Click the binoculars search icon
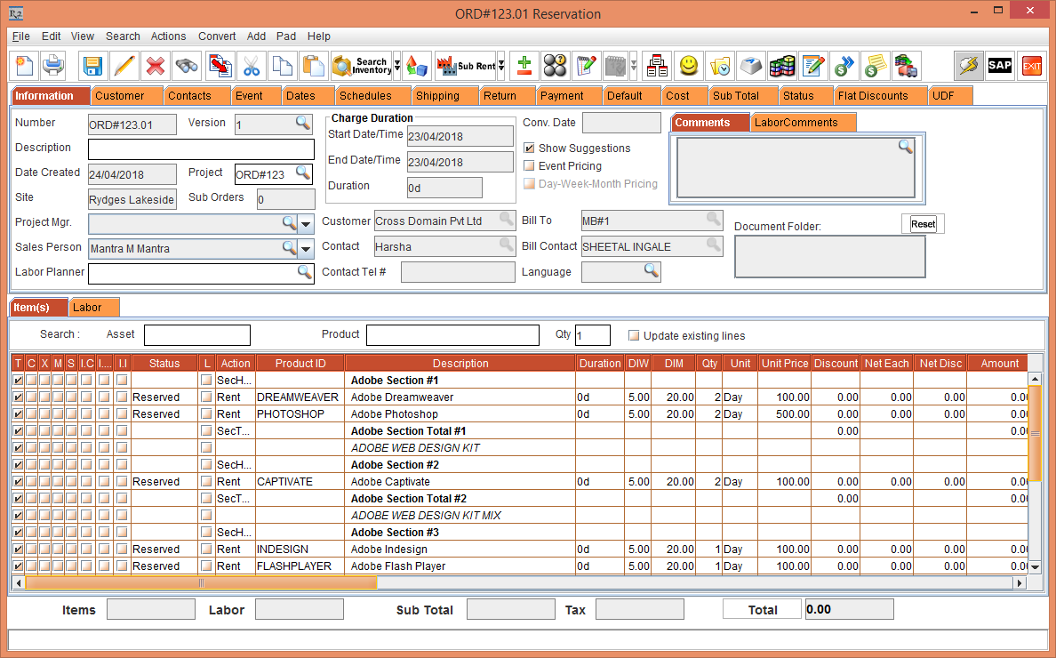Viewport: 1056px width, 658px height. 187,66
